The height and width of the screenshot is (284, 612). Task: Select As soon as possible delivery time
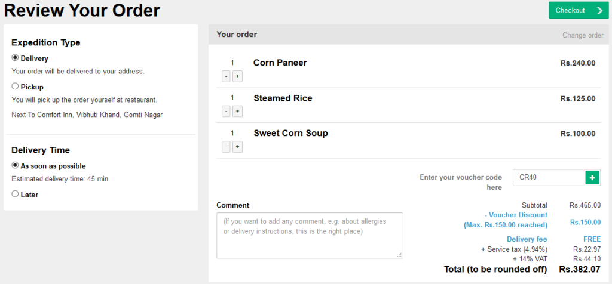16,165
